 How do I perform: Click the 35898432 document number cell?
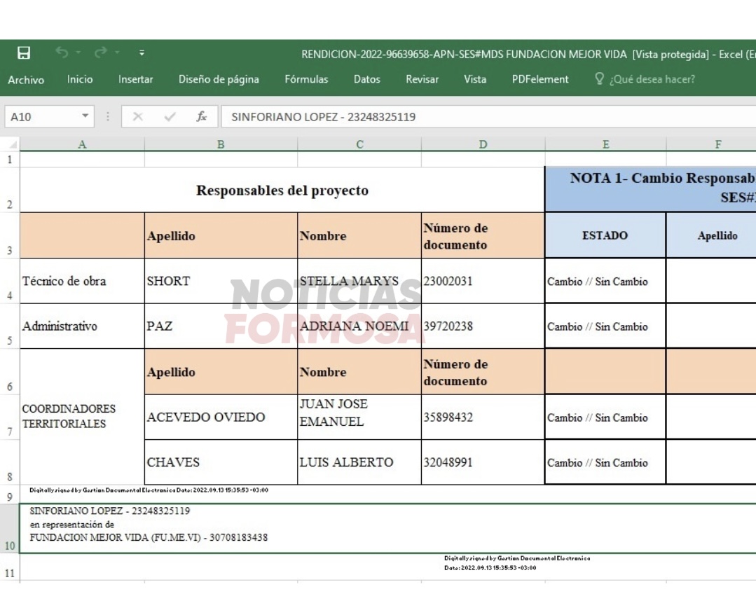tap(483, 417)
